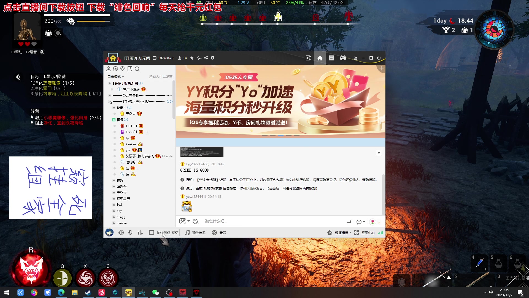Collapse the [开黑]永劫无间 root channel
Image resolution: width=529 pixels, height=298 pixels.
pyautogui.click(x=110, y=83)
